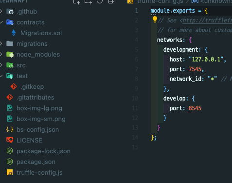This screenshot has height=183, width=232.
Task: Click the Node icon beside package.json
Action: pos(10,162)
